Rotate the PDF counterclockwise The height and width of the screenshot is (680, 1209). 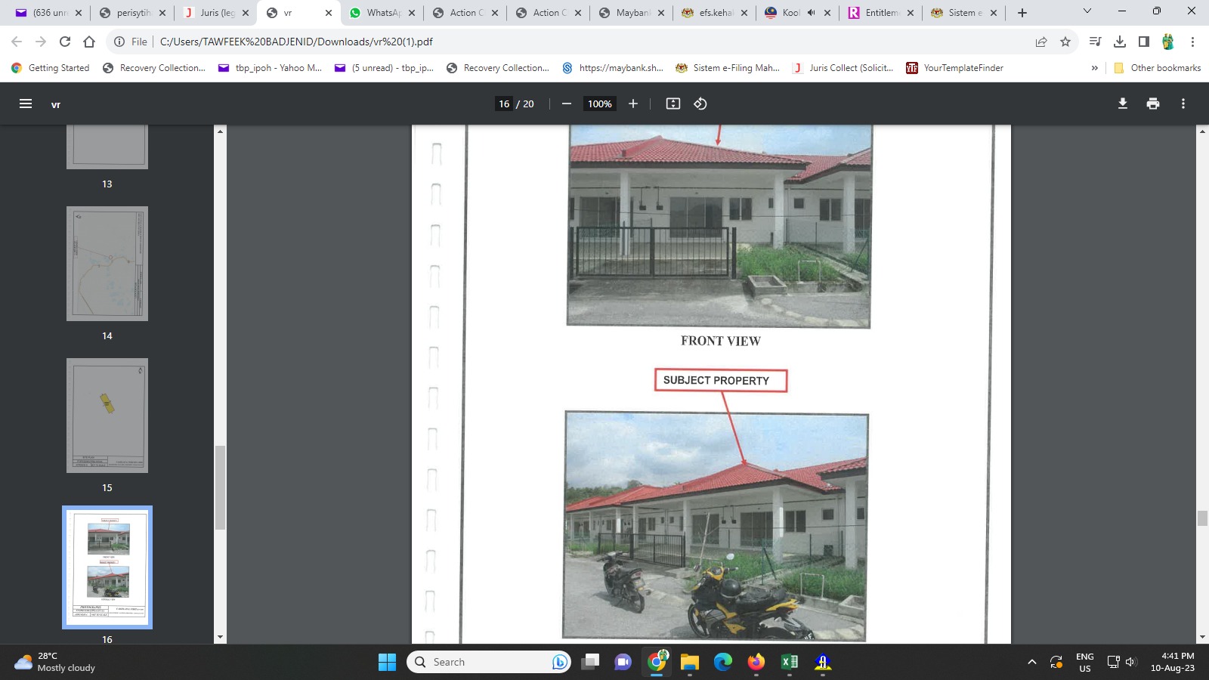pos(700,104)
